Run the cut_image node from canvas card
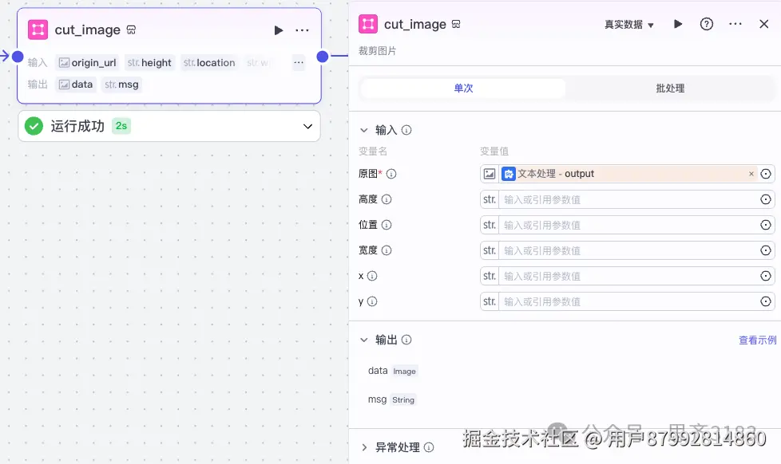This screenshot has width=781, height=464. coord(279,30)
